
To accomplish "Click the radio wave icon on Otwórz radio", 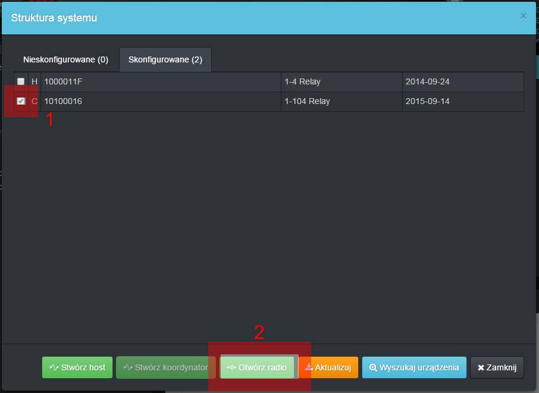I will pyautogui.click(x=231, y=367).
